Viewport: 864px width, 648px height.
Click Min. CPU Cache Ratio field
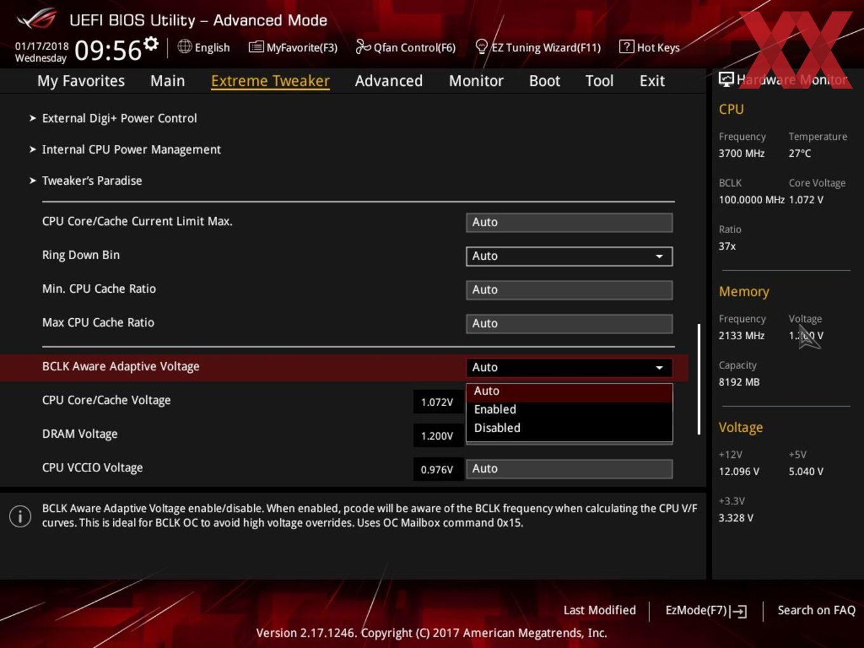[569, 290]
